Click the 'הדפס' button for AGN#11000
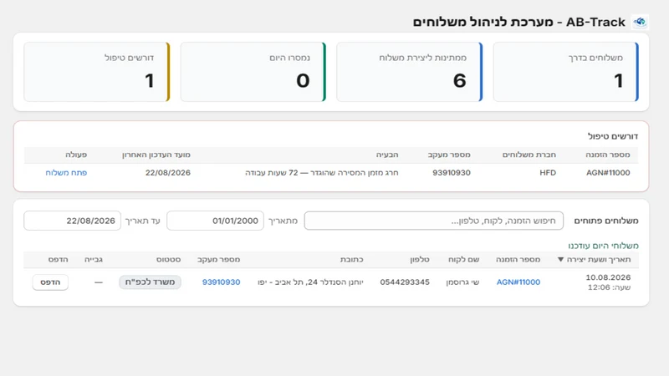Viewport: 669px width, 376px height. coord(50,282)
